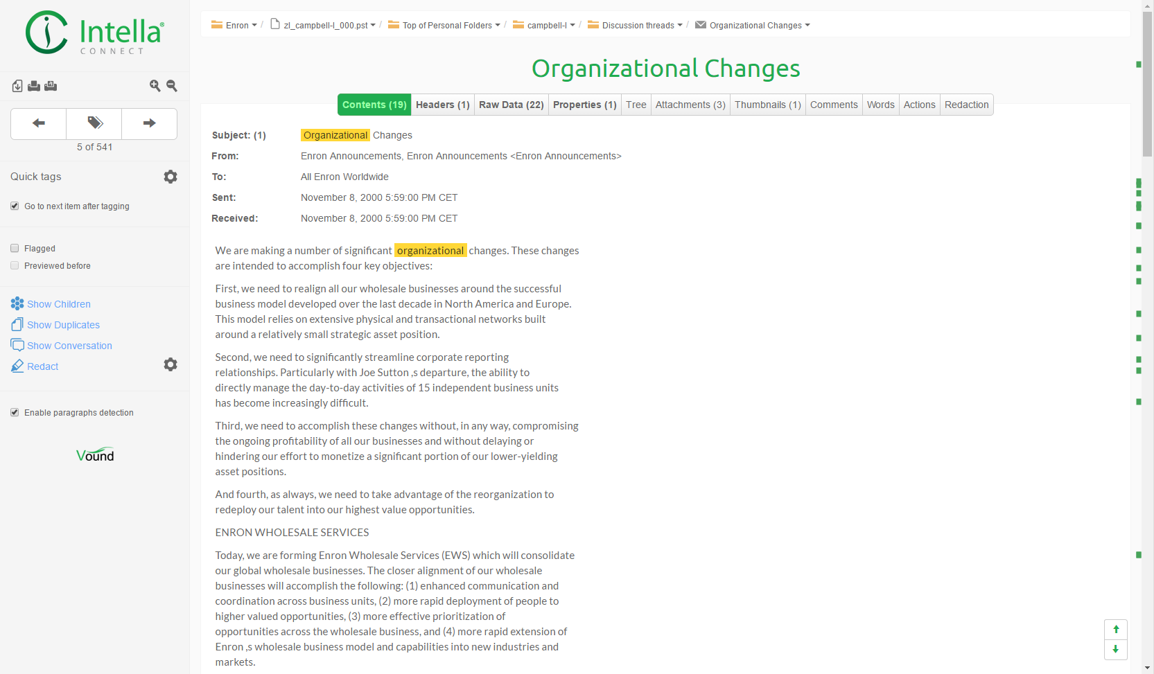Click the tags icon button
The height and width of the screenshot is (674, 1154).
click(x=94, y=123)
